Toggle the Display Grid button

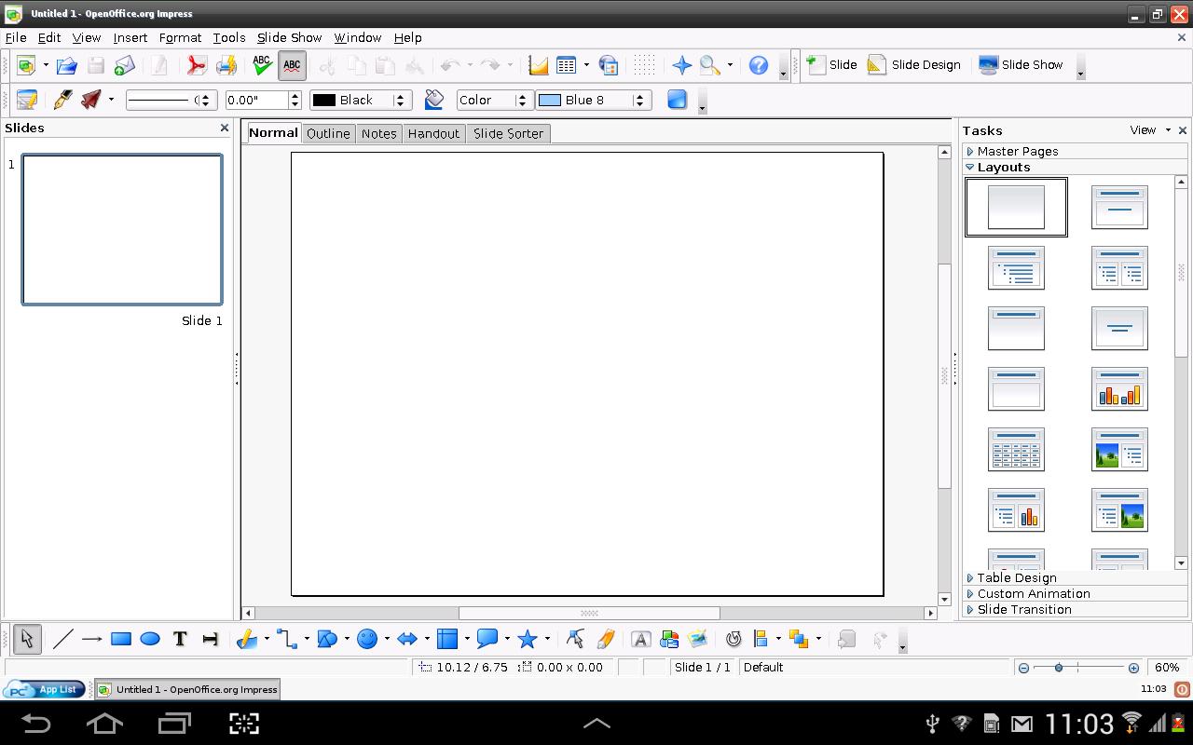[643, 65]
